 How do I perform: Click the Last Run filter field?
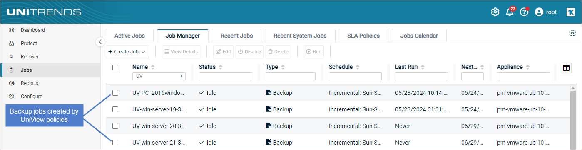(421, 76)
